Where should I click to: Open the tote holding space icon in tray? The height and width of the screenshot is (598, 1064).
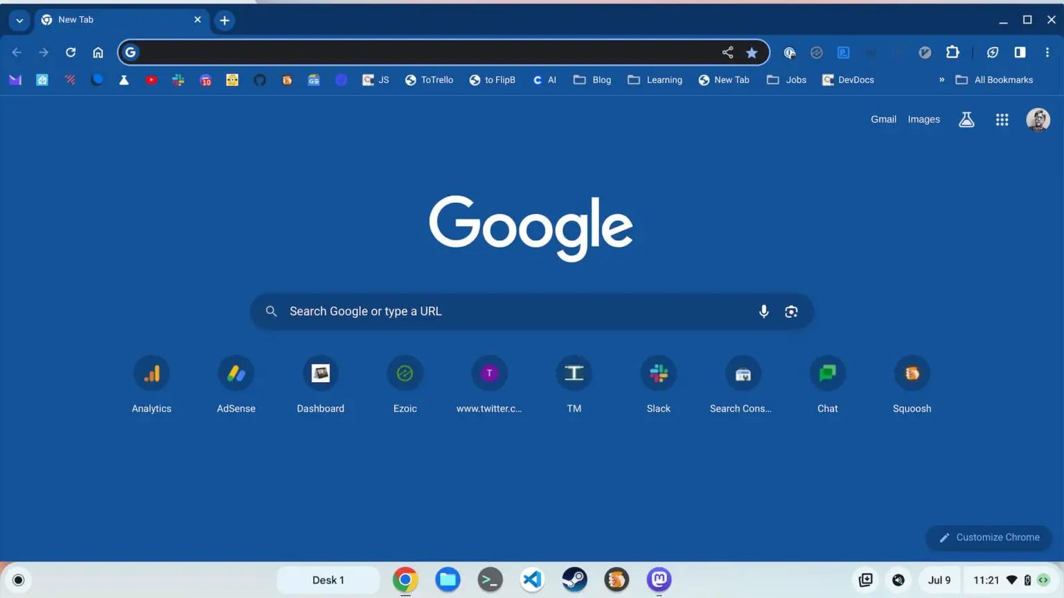click(865, 580)
